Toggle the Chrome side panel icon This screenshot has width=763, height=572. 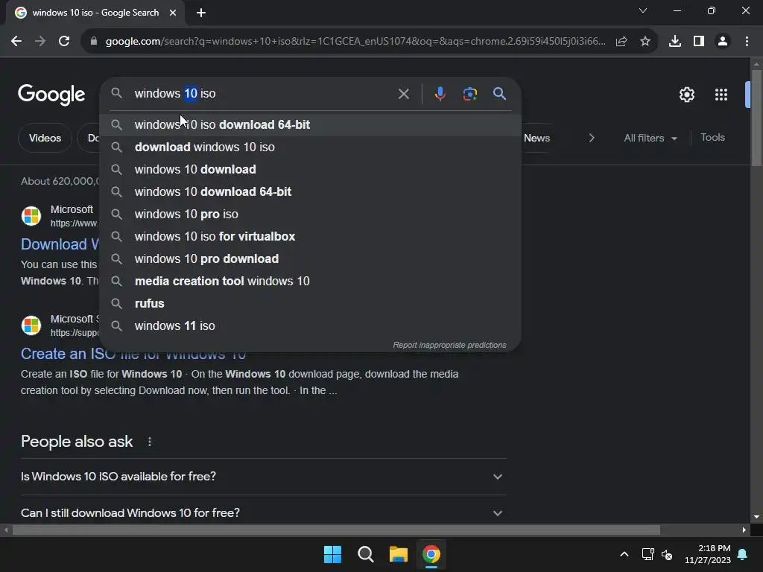[x=699, y=42]
